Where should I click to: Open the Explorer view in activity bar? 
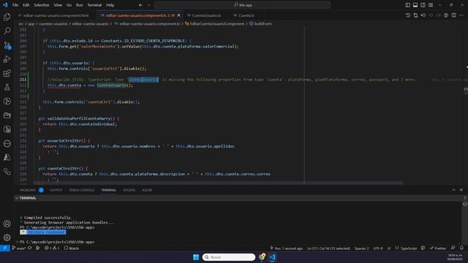pos(7,17)
